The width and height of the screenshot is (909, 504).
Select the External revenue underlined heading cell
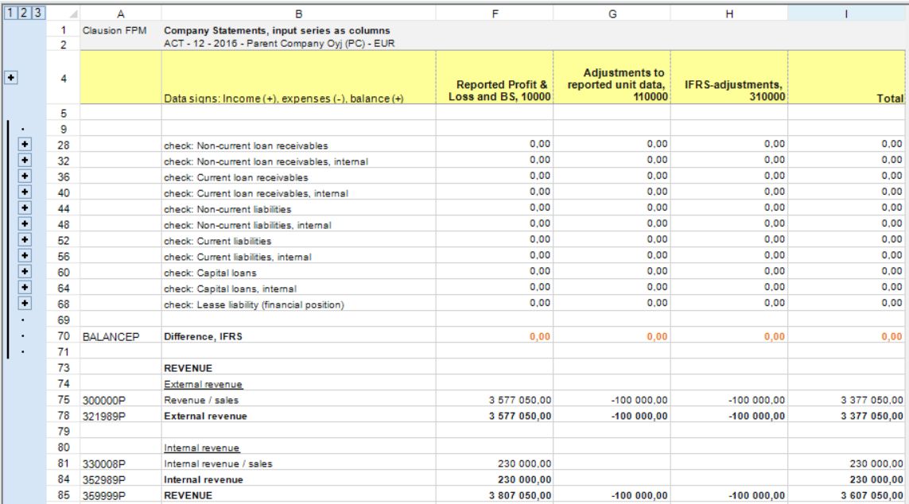(x=298, y=384)
